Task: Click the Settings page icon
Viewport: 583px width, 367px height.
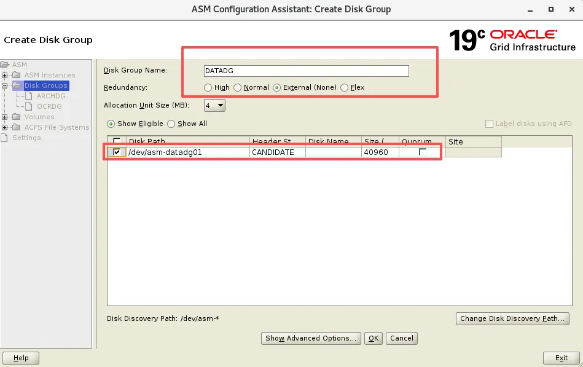Action: (x=4, y=138)
